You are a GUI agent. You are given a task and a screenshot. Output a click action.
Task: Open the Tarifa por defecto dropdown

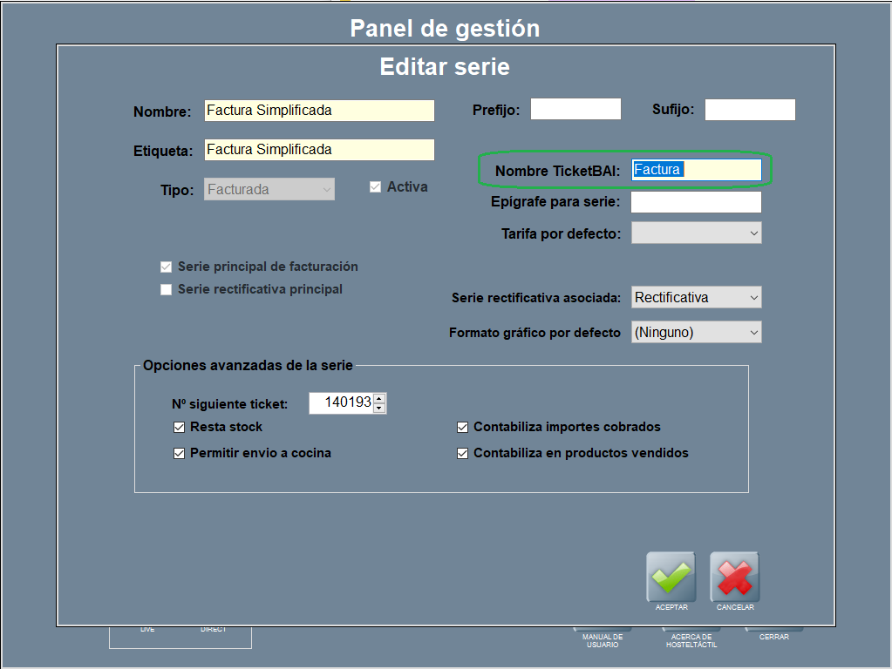pyautogui.click(x=696, y=233)
